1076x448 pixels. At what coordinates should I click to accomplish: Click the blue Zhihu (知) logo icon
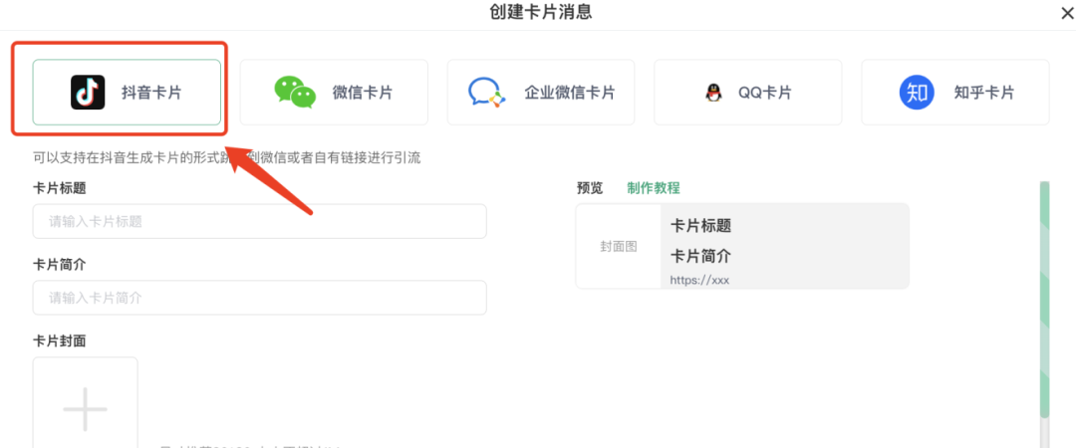(917, 93)
